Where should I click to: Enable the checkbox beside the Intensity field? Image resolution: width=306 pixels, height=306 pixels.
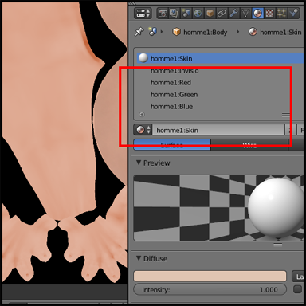click(297, 289)
